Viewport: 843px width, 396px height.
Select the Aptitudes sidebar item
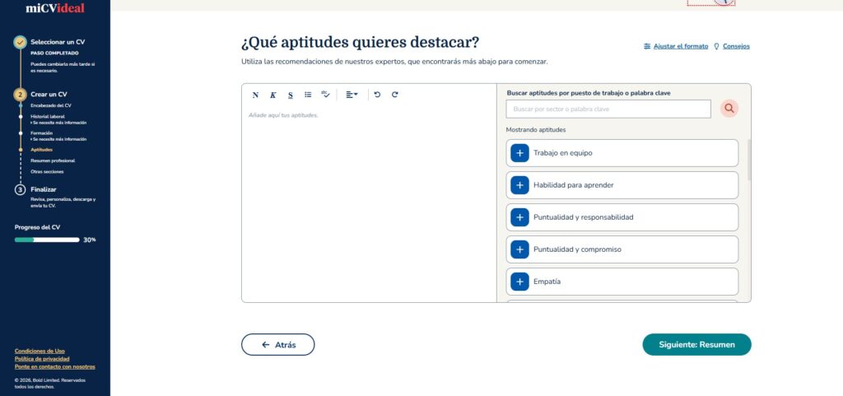point(41,150)
